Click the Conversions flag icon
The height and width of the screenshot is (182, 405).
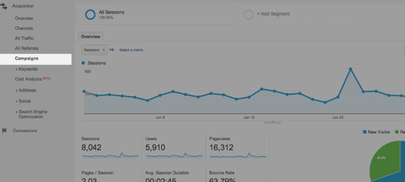(x=4, y=131)
